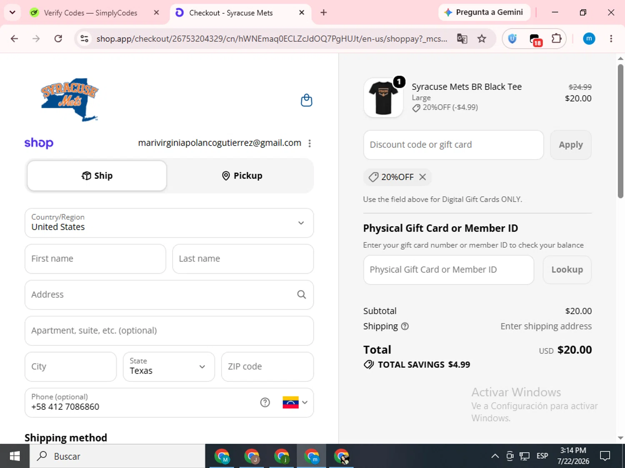Click the First name field
The height and width of the screenshot is (468, 625).
95,259
